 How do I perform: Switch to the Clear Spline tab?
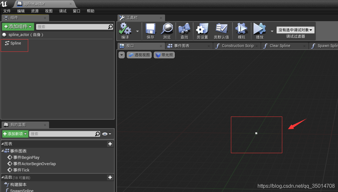(x=284, y=46)
